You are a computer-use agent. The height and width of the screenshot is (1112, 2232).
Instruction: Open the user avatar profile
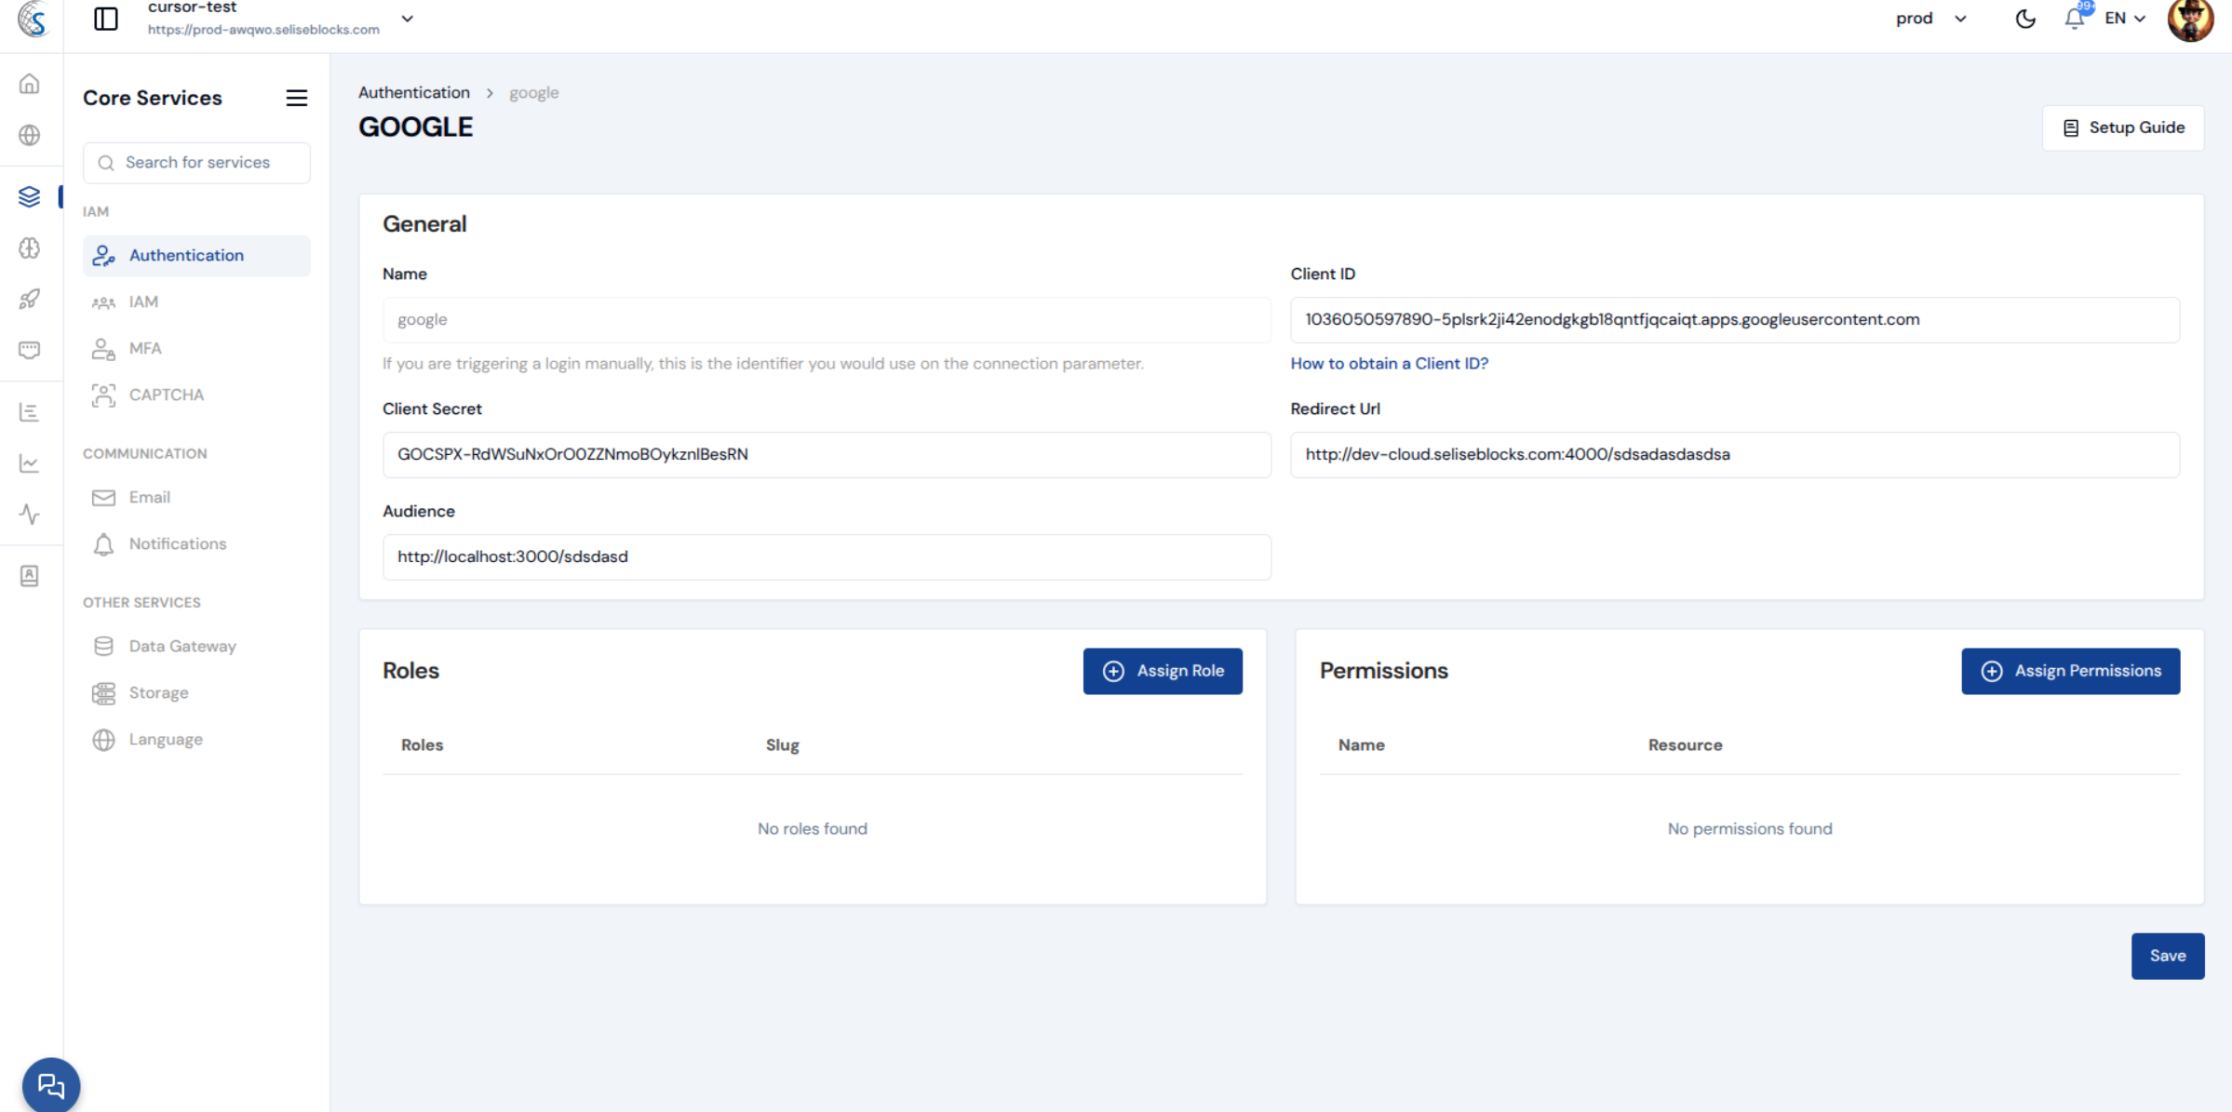click(2190, 20)
